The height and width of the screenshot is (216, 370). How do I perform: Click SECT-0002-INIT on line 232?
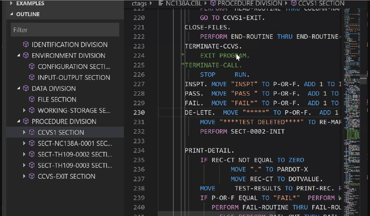click(258, 131)
